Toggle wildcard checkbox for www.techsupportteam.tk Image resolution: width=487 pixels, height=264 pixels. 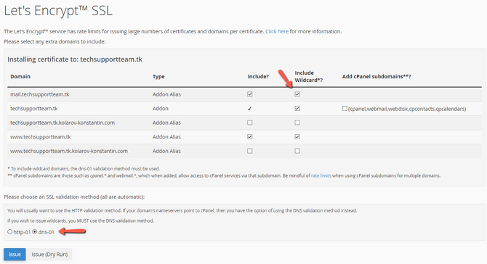pos(297,136)
